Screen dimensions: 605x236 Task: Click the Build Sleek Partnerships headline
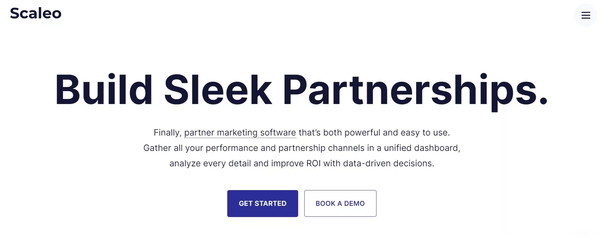tap(302, 90)
